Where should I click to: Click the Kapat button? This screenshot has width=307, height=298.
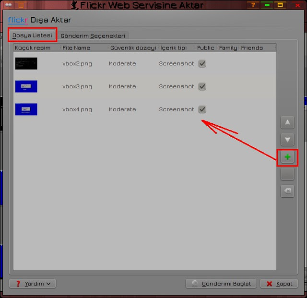pyautogui.click(x=279, y=284)
